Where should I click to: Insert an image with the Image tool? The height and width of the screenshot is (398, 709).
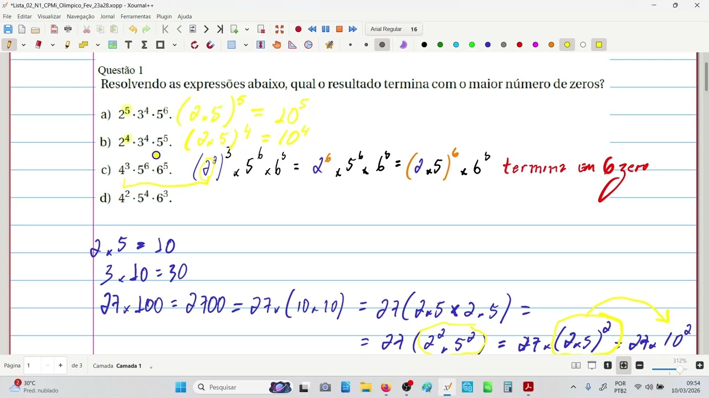point(112,45)
